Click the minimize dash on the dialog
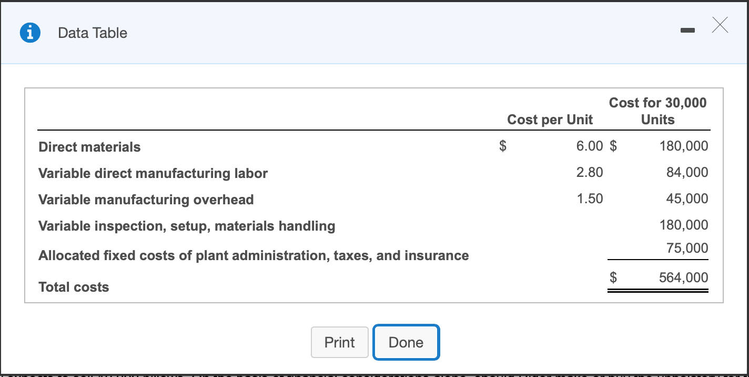The height and width of the screenshot is (377, 749). click(687, 31)
